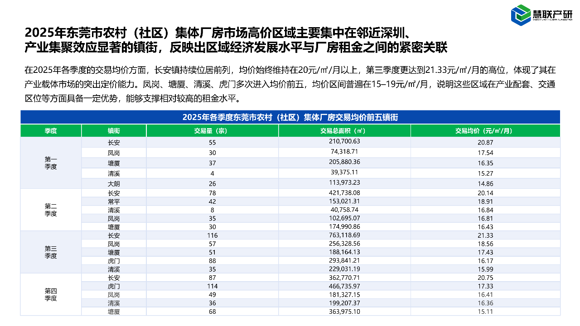This screenshot has width=580, height=326.
Task: Click the 季度 column header
Action: (51, 131)
